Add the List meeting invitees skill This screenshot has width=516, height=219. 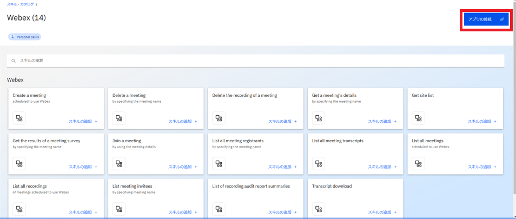point(183,212)
